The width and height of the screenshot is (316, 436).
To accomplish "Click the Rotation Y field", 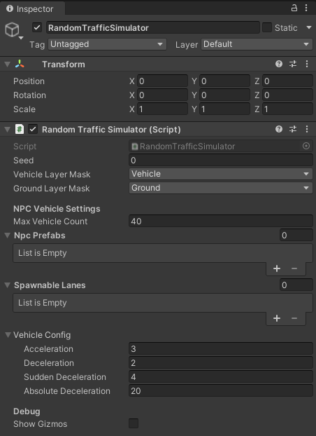I will 224,95.
